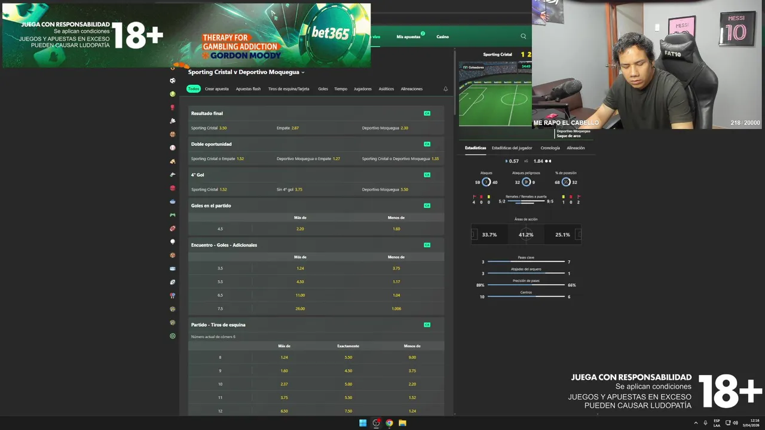This screenshot has width=765, height=430.
Task: Select Más de 4.5 goals at 2.20
Action: point(300,229)
